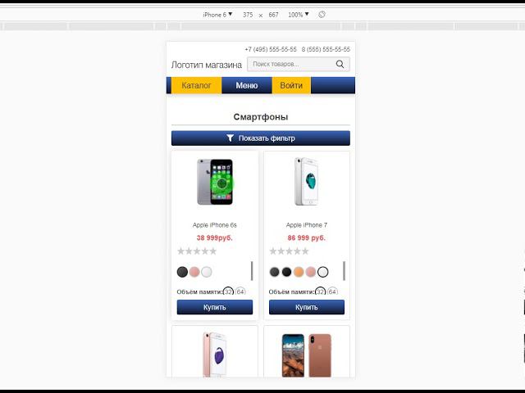Select 64 memory option for iPhone 6s

click(240, 291)
